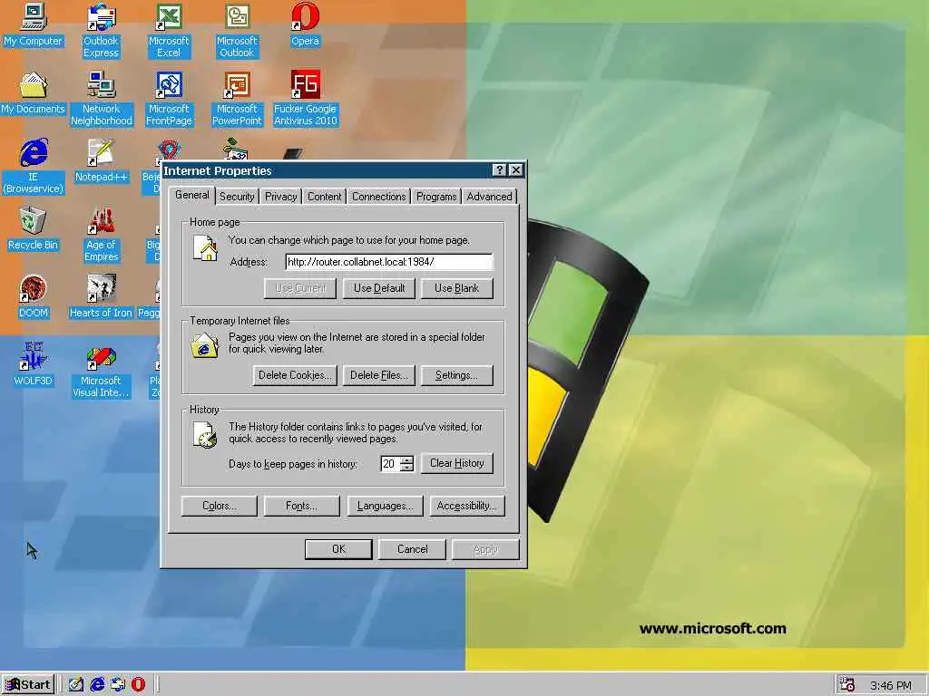Select the WOLF3D desktop shortcut
Screen dimensions: 929x696
coord(34,364)
